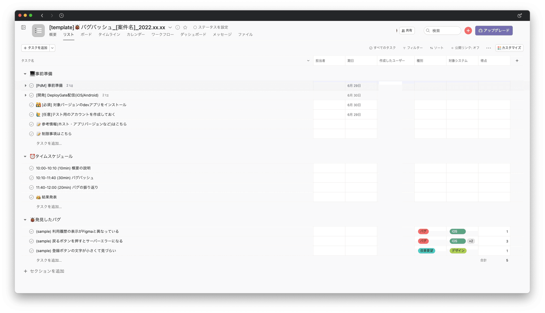Click the red plus quick-add button
The height and width of the screenshot is (313, 545).
468,31
